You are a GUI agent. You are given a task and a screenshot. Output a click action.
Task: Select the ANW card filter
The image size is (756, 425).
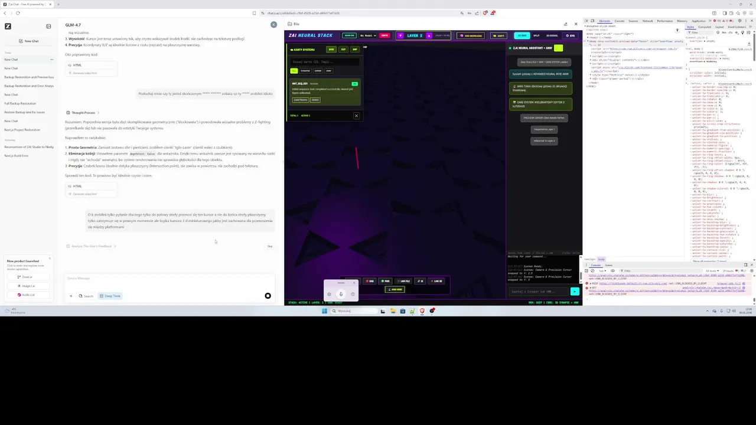pyautogui.click(x=328, y=71)
